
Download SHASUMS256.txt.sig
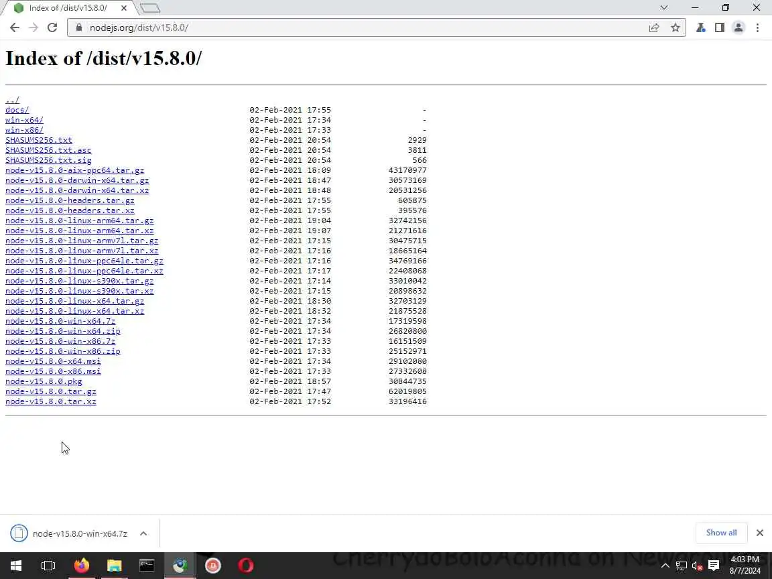[48, 160]
